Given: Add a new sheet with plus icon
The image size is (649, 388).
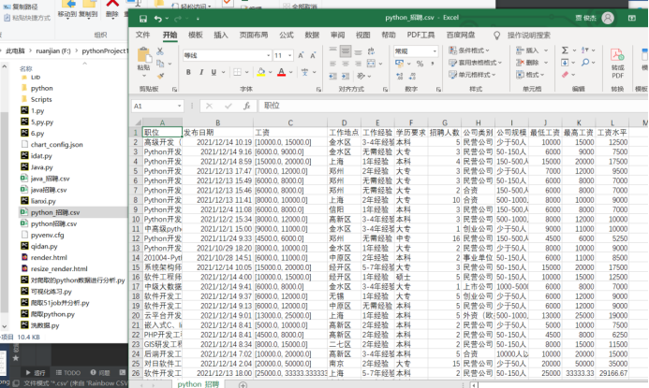Looking at the screenshot, I should tap(243, 384).
